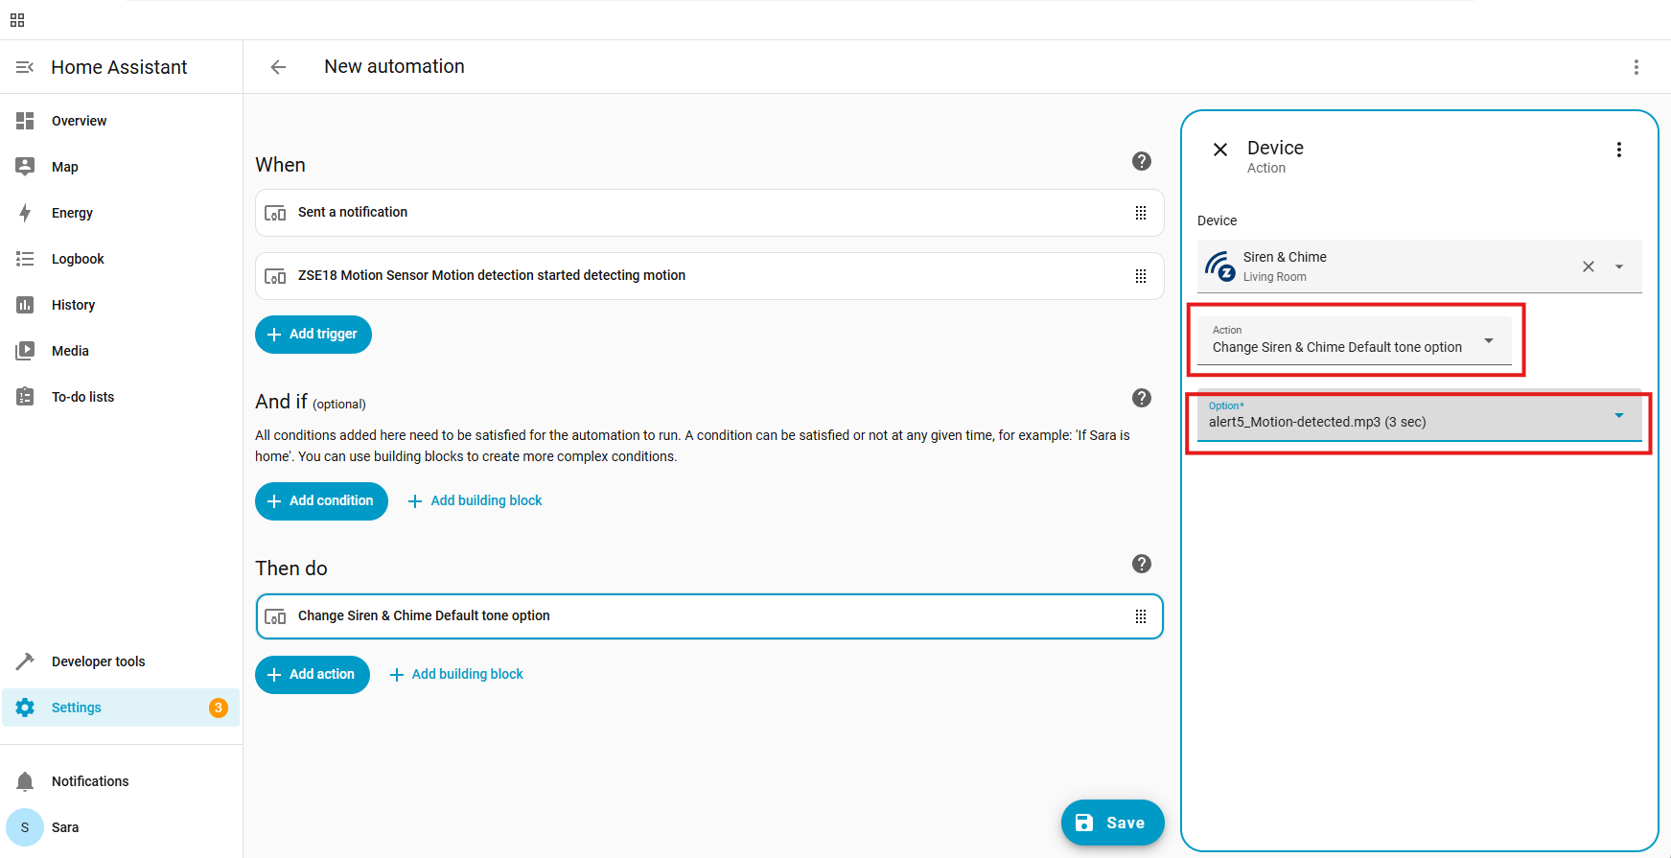The image size is (1671, 858).
Task: Click the Notifications bell icon
Action: [x=25, y=781]
